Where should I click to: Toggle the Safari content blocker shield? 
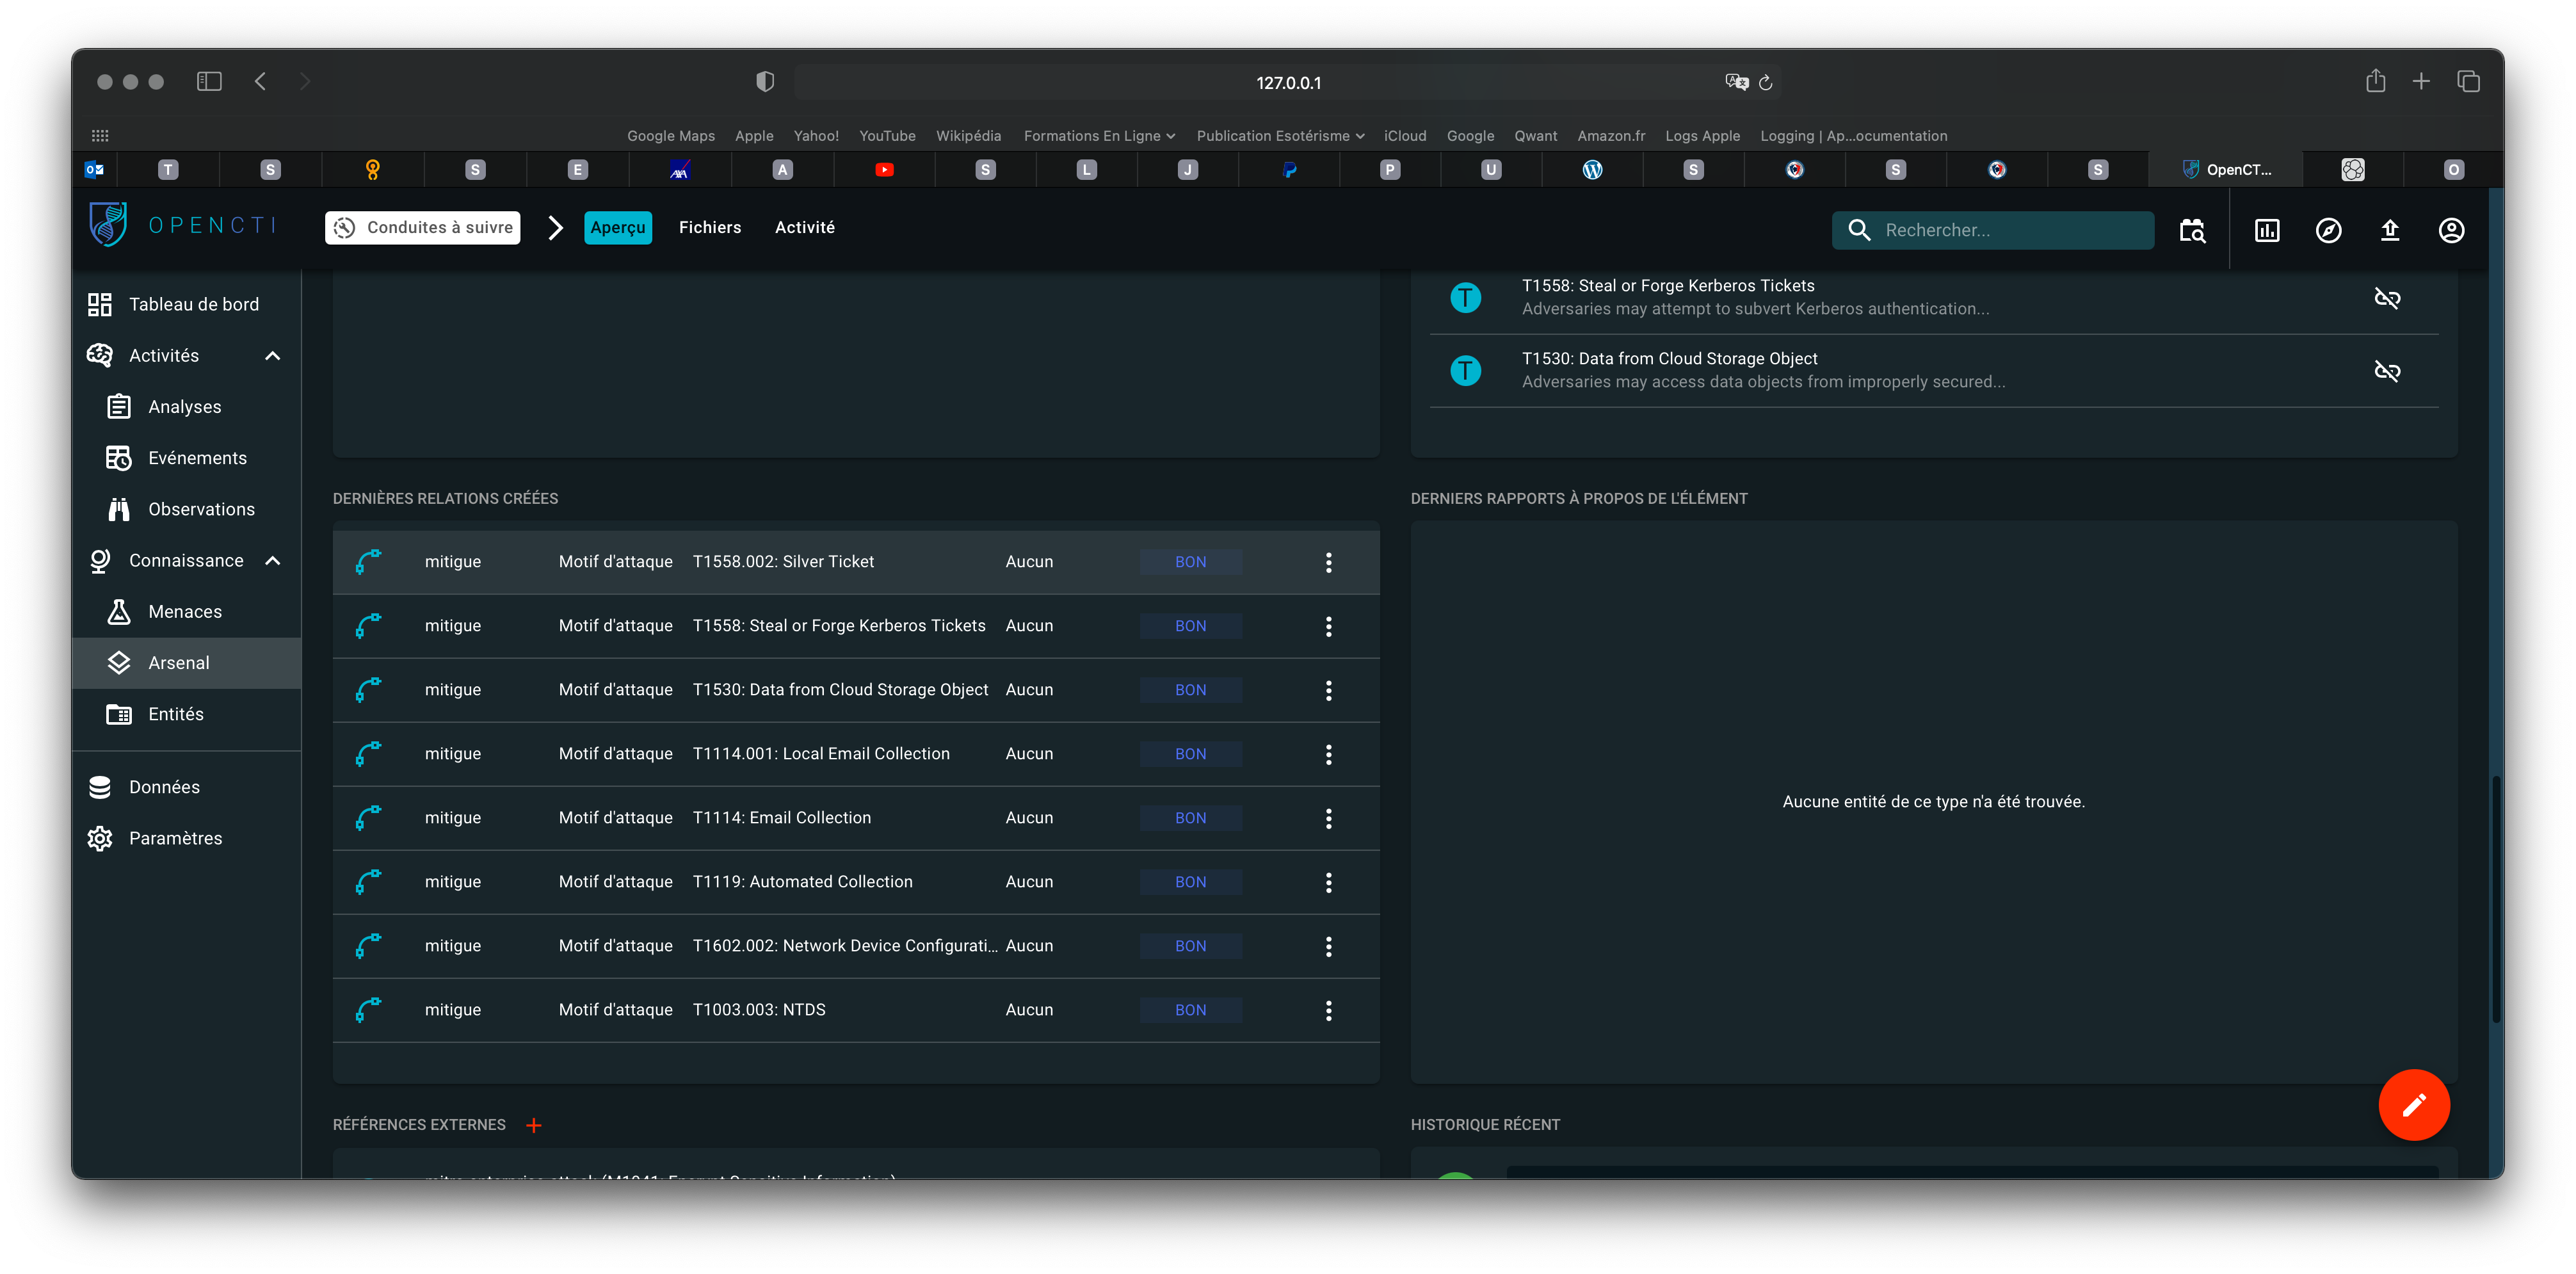pos(765,81)
